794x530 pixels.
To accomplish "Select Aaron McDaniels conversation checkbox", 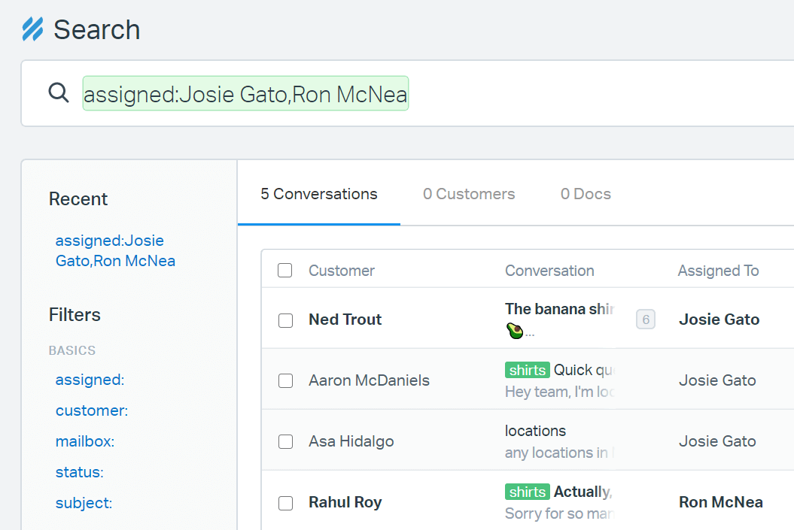I will [285, 381].
